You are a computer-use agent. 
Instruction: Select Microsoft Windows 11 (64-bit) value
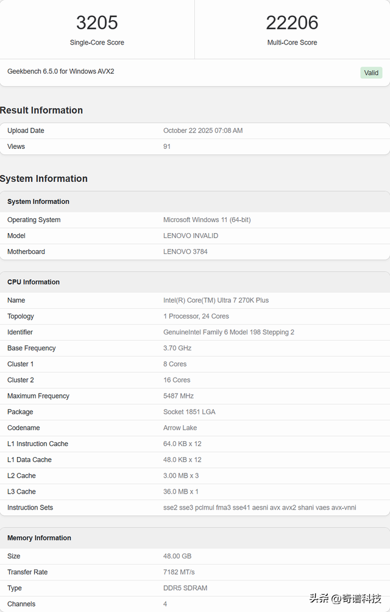click(207, 220)
